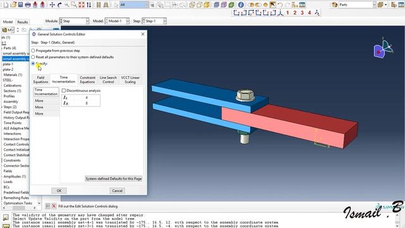Print the current viewport
This screenshot has width=405, height=228.
(x=28, y=4)
